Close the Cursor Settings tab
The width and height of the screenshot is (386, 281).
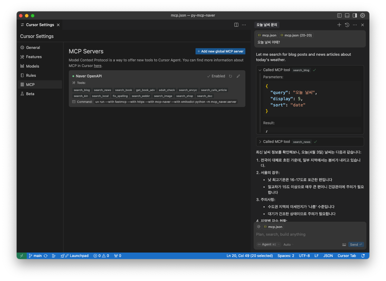point(58,25)
